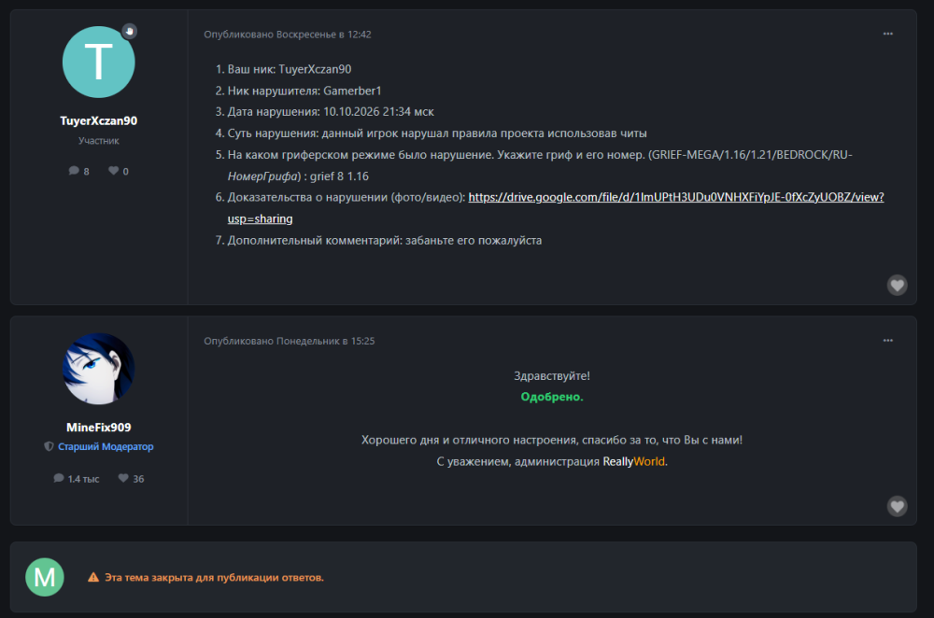Click the comment забаньте его пожалуйста
This screenshot has height=618, width=934.
pyautogui.click(x=474, y=241)
